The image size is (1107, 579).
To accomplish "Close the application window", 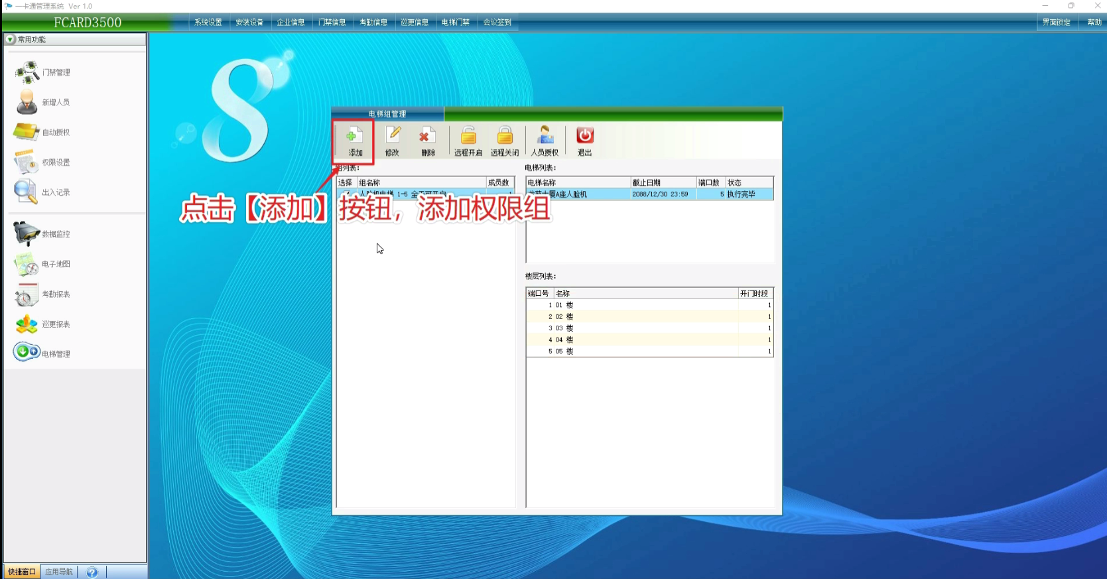I will point(1097,6).
